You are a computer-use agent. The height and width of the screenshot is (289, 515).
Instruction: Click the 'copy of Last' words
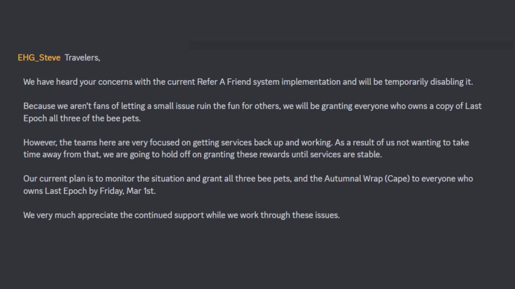point(463,106)
